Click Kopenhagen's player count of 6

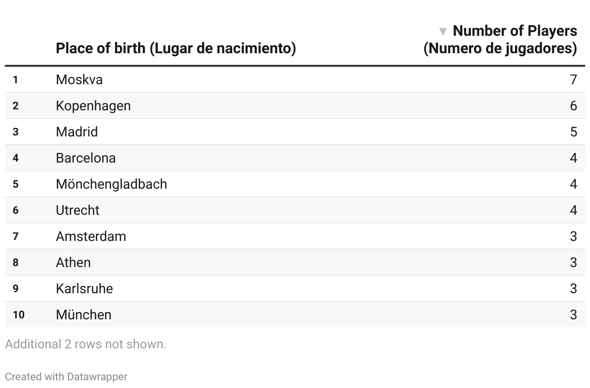[x=573, y=105]
